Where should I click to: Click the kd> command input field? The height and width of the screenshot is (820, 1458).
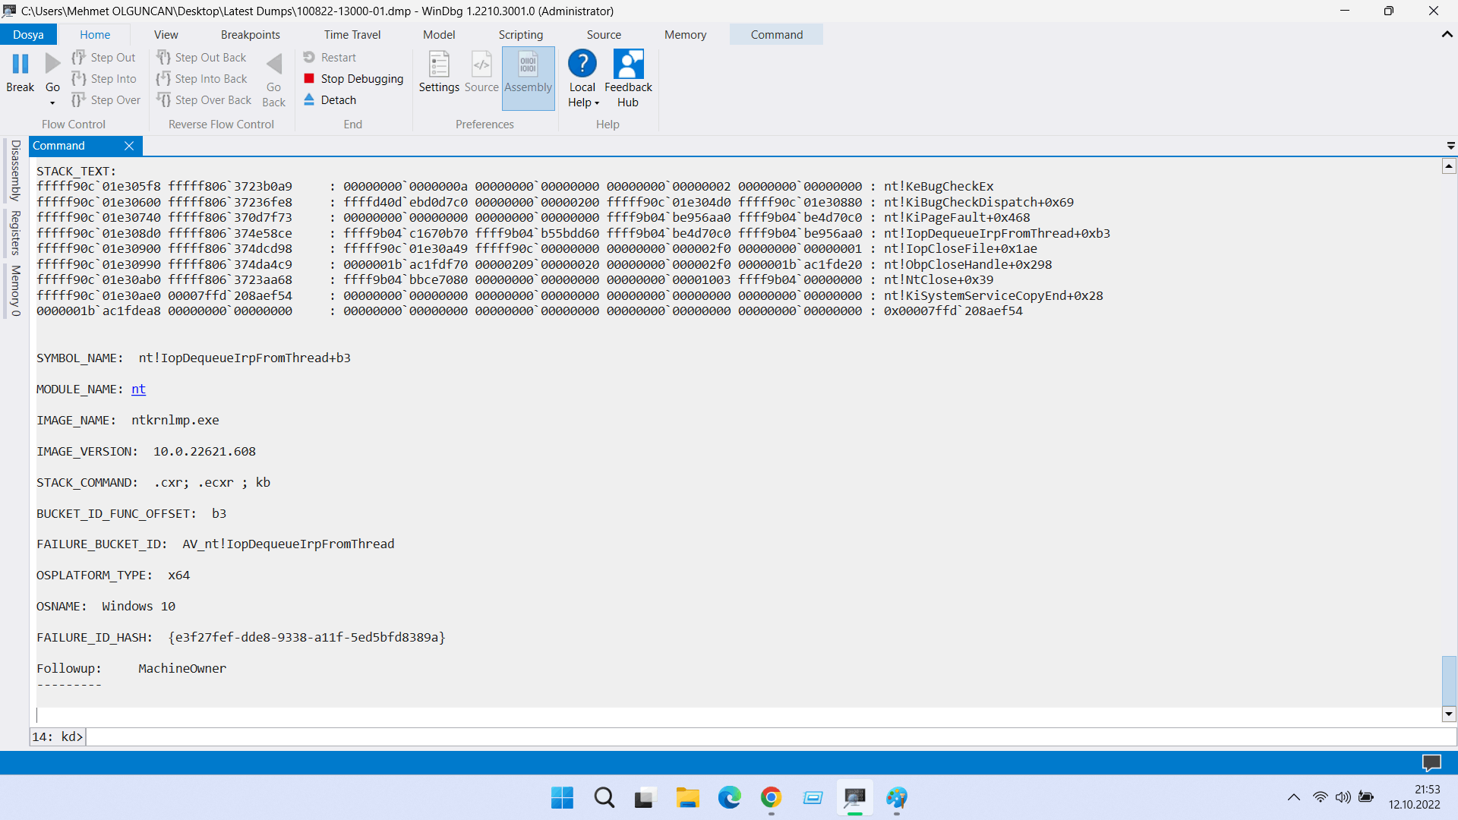click(x=759, y=736)
